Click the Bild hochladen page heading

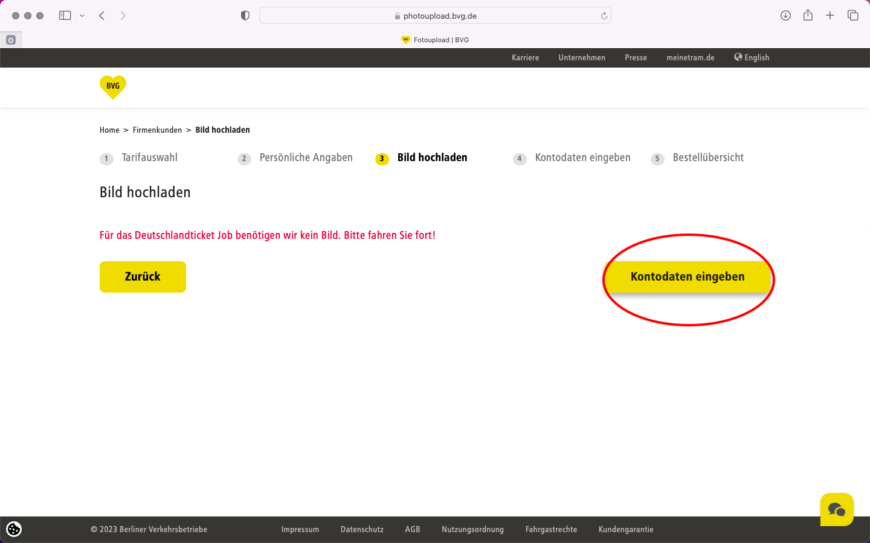145,192
